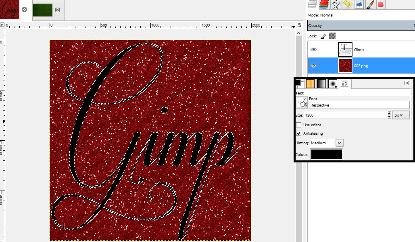Open canvas menu arrow at ruler corner
The image size is (415, 242).
pyautogui.click(x=2, y=25)
